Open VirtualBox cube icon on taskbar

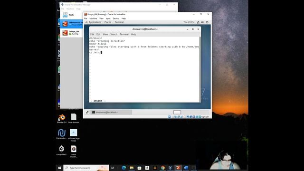tap(171, 168)
